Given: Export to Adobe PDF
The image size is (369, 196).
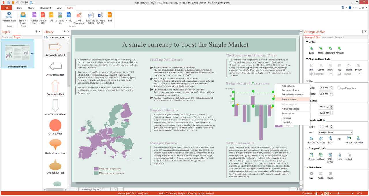Looking at the screenshot, I should pyautogui.click(x=43, y=18).
